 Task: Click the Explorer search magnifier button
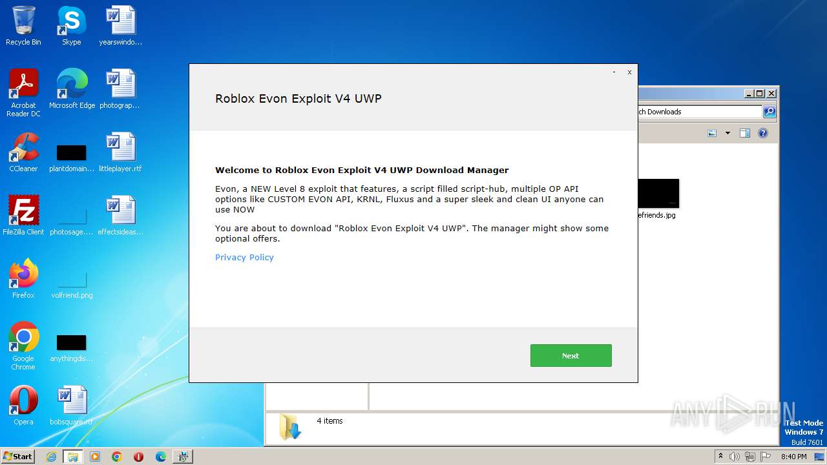tap(769, 112)
